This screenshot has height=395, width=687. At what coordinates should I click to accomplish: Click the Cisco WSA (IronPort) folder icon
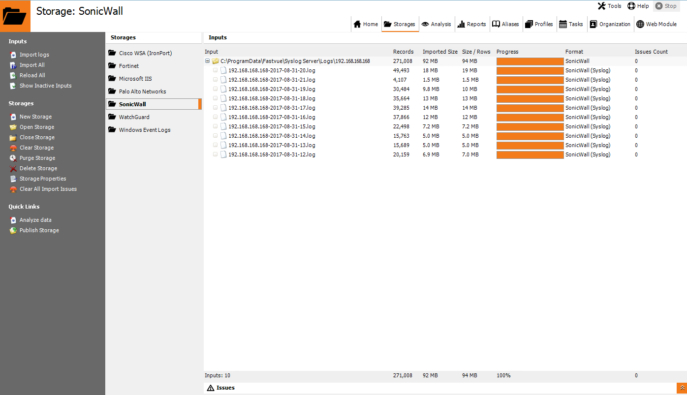click(112, 53)
